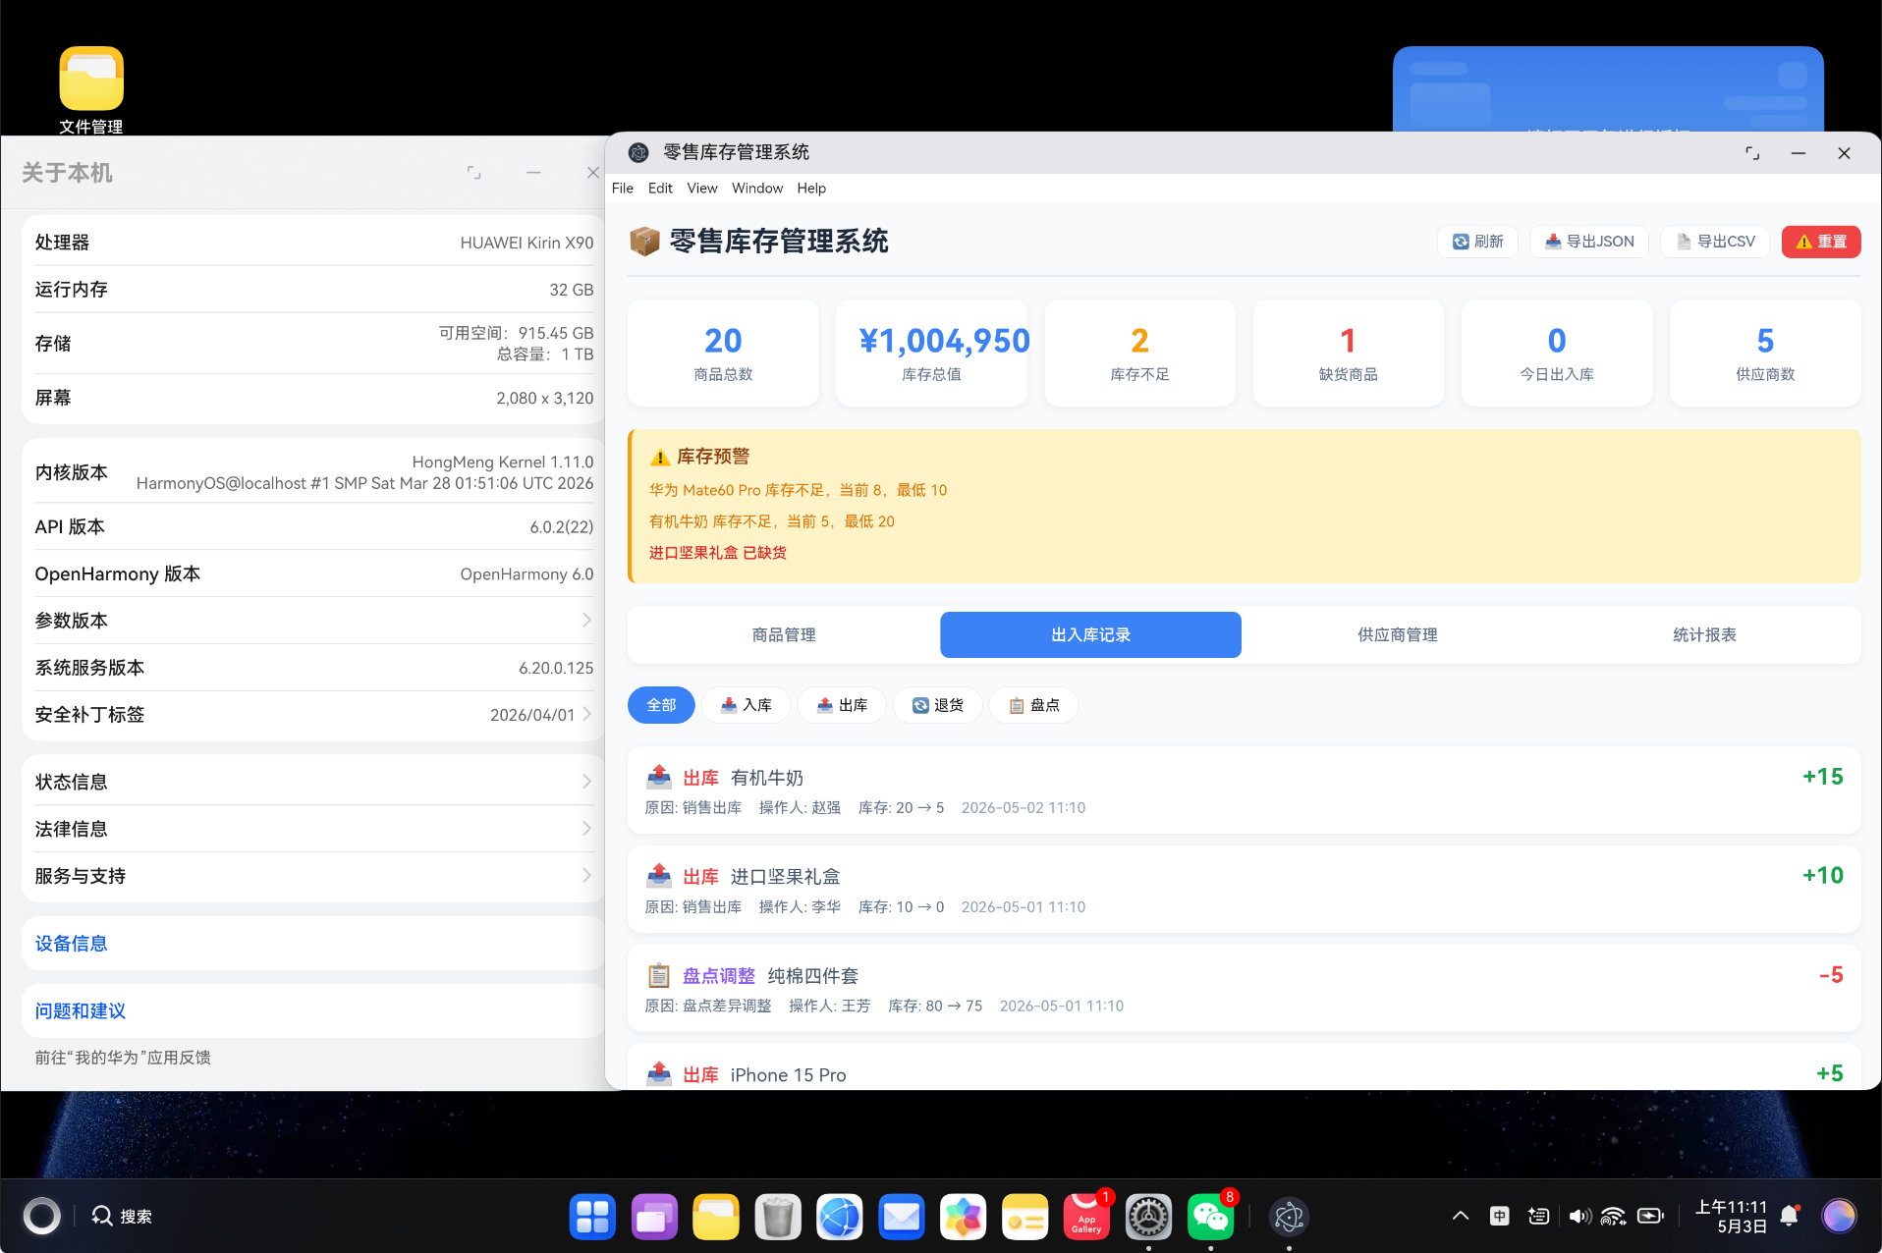
Task: Open the View menu
Action: click(x=702, y=189)
